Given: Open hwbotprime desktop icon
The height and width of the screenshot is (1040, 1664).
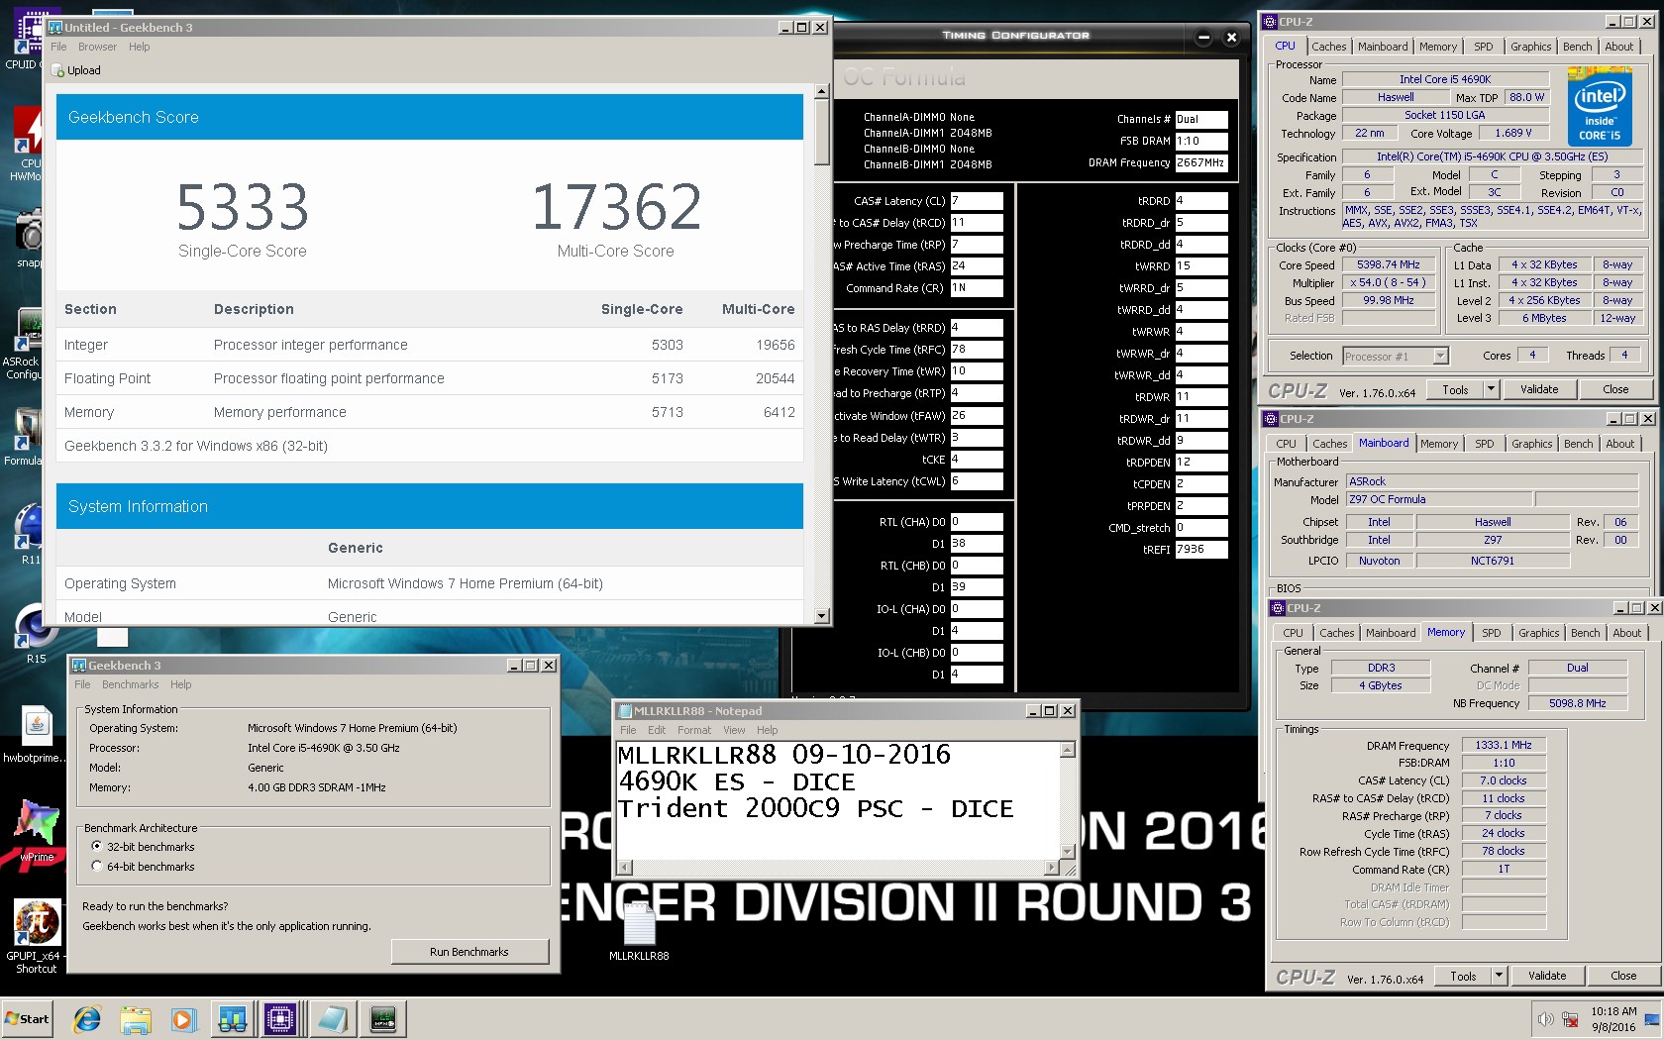Looking at the screenshot, I should [x=36, y=734].
